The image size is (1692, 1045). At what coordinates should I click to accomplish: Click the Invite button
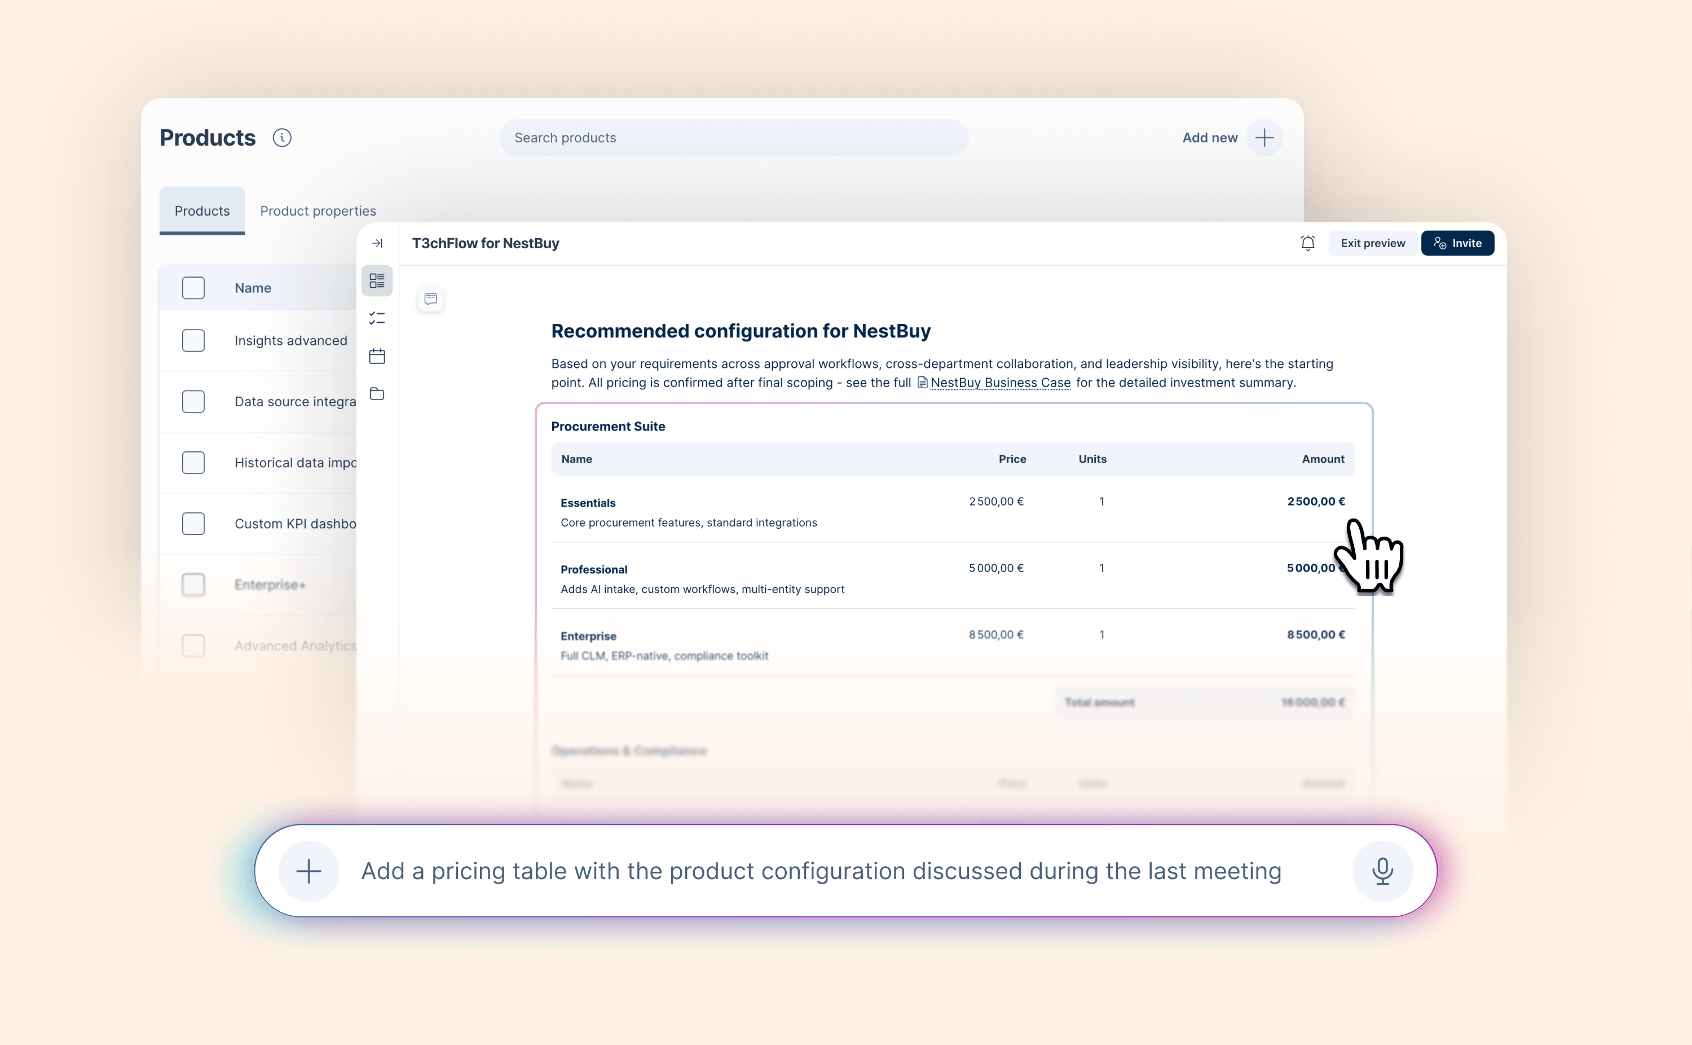tap(1458, 243)
